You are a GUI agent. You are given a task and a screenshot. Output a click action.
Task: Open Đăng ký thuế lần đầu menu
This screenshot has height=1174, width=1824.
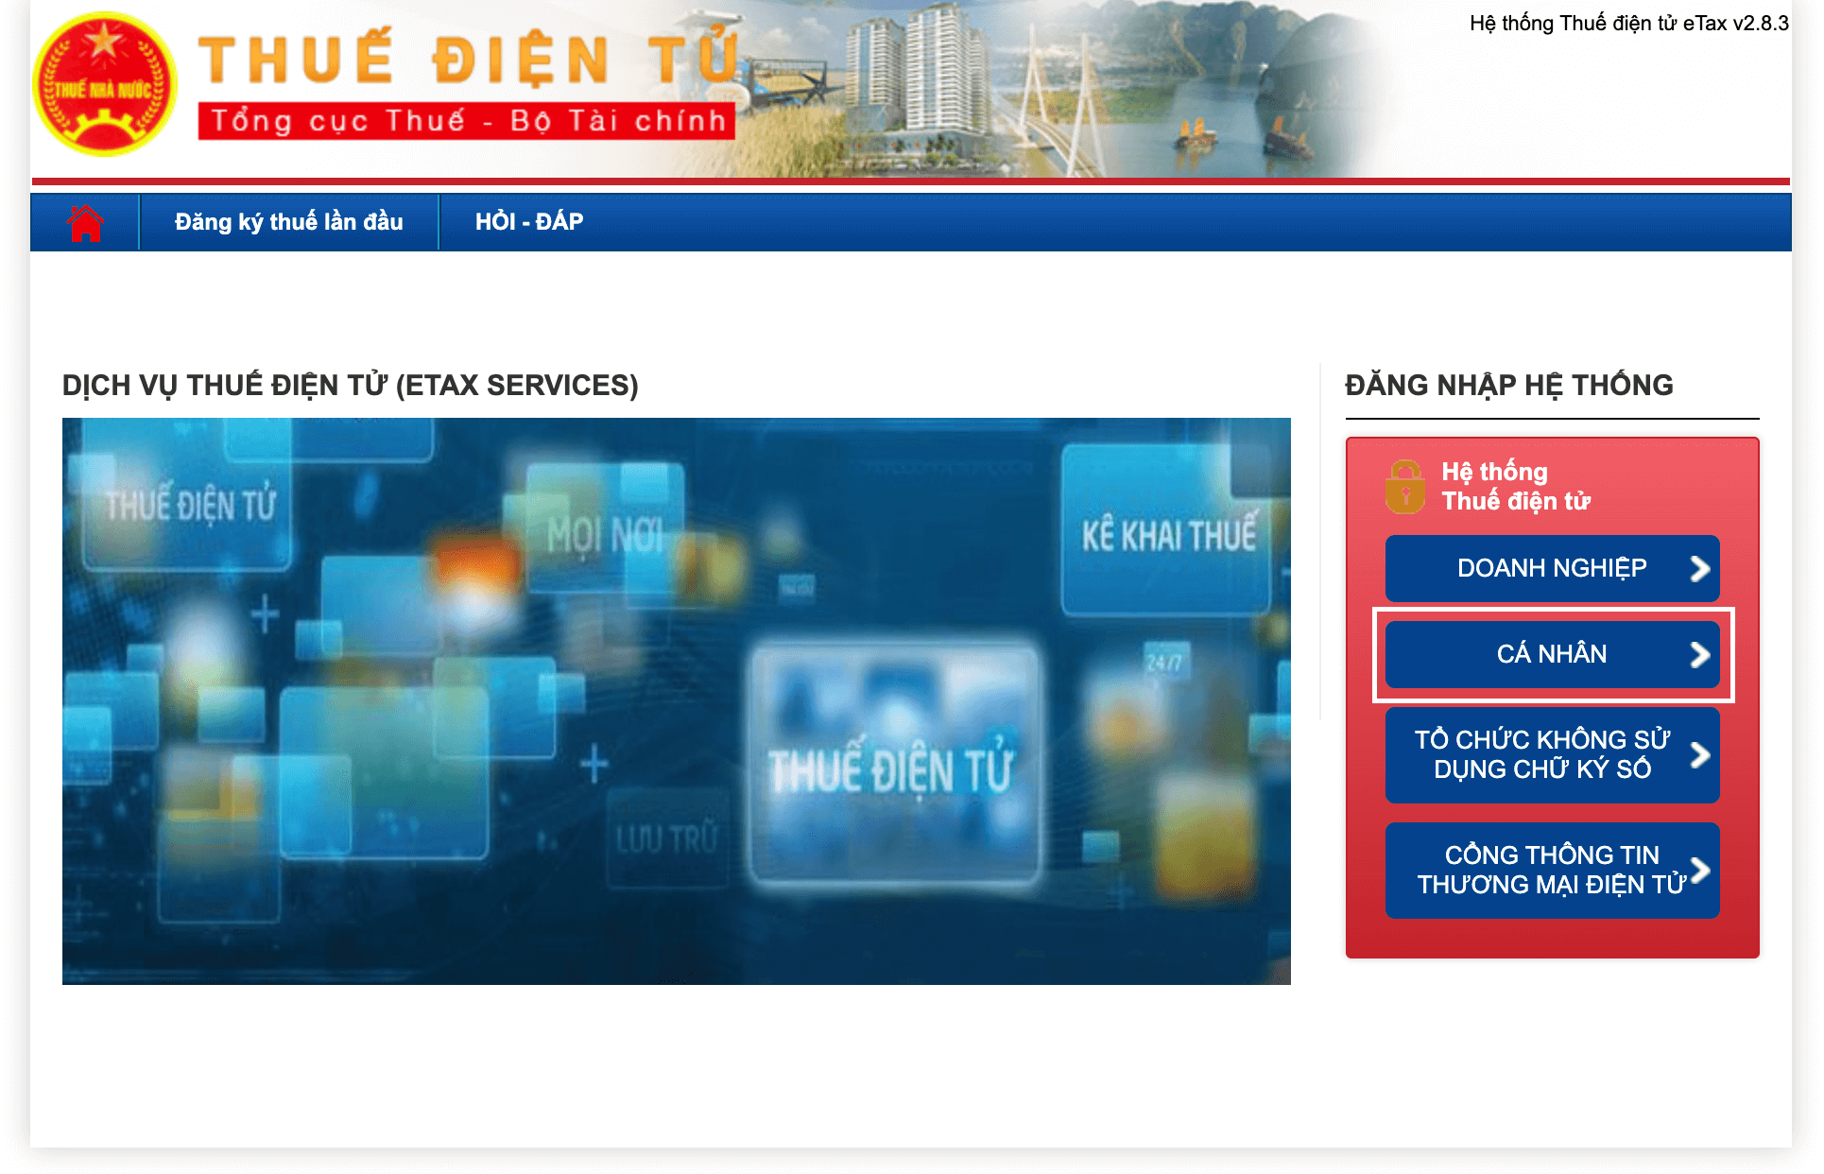click(288, 222)
